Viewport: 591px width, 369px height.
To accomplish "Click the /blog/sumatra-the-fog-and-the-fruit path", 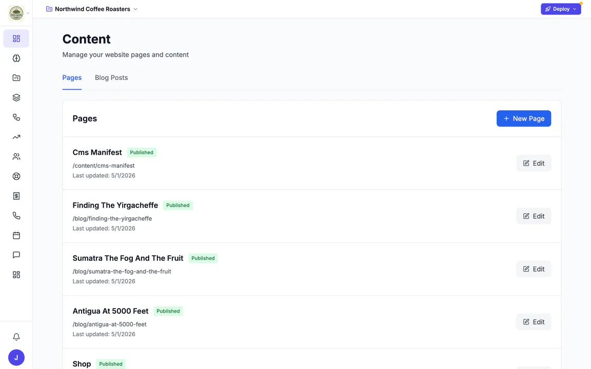I will [x=122, y=272].
